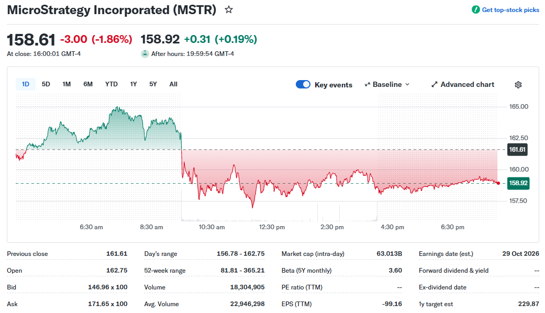Switch to the 5D time range
Image resolution: width=545 pixels, height=313 pixels.
(x=46, y=84)
